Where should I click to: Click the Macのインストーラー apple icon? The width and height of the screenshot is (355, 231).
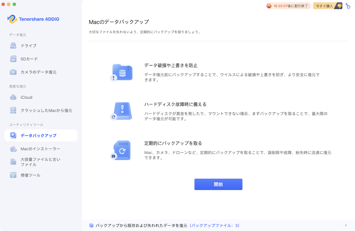(x=13, y=149)
